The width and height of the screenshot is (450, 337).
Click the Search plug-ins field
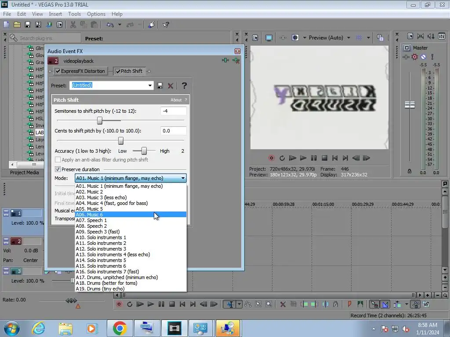tap(45, 38)
